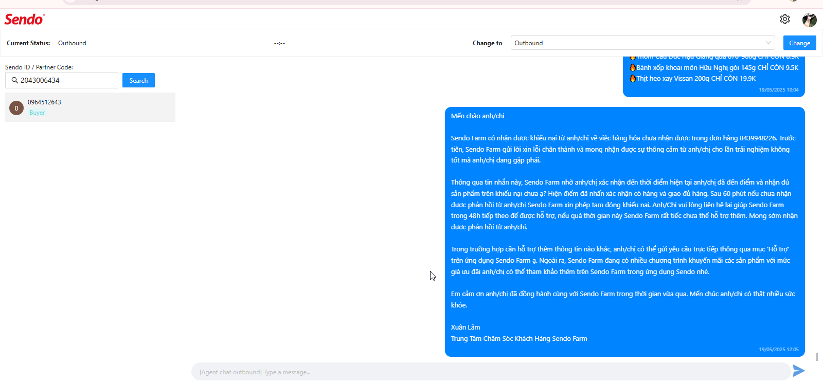The height and width of the screenshot is (382, 823).
Task: Click 'Trung Tâm Chăm Sóc Khách Hàng Sendo Farm' line
Action: coord(519,339)
